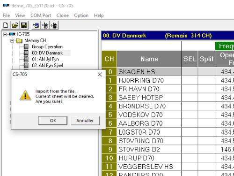This screenshot has width=234, height=176.
Task: Click the Name column header
Action: point(149,59)
